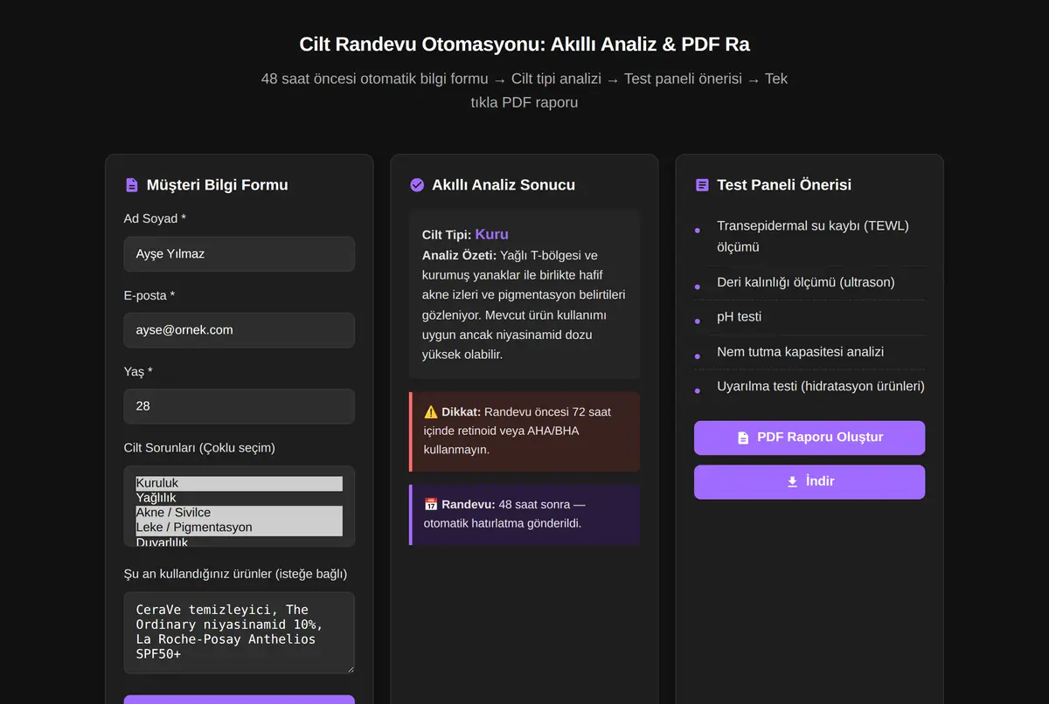Screen dimensions: 1049x704
Task: Click the calendar icon in Randevu notice
Action: tap(431, 504)
